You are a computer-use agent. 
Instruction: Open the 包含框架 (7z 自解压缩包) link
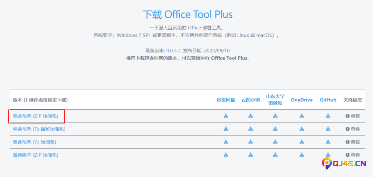point(39,129)
